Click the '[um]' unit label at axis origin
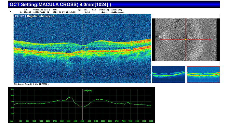 point(11,121)
